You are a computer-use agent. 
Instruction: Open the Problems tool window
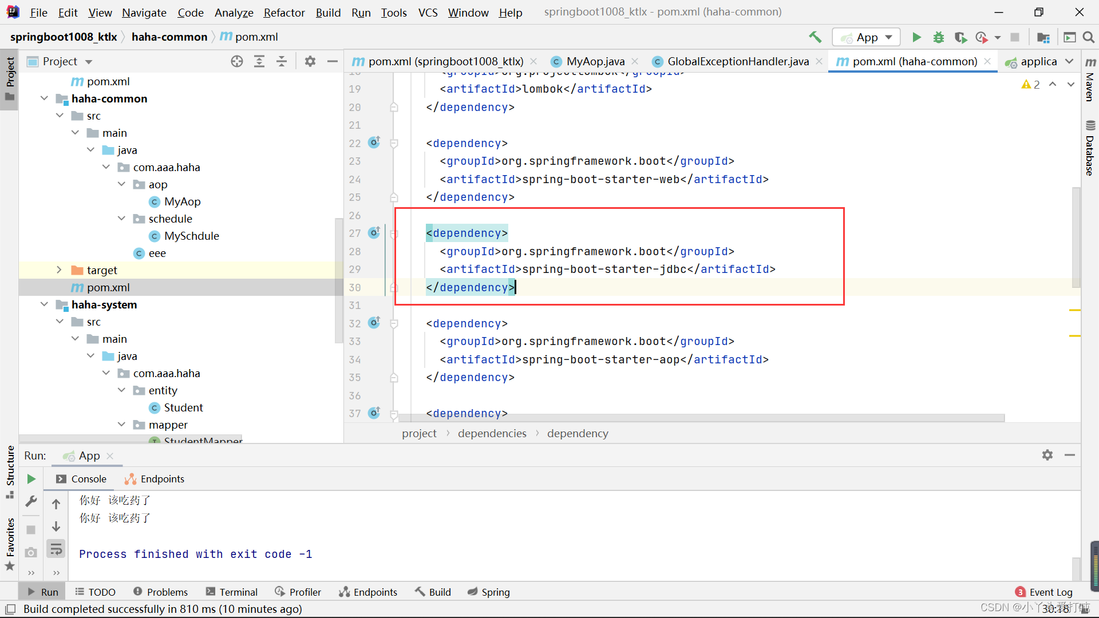click(160, 592)
